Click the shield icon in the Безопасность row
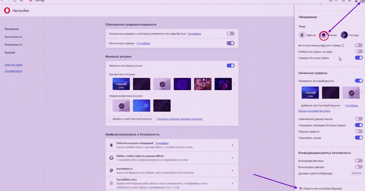The height and width of the screenshot is (191, 365). coord(111,170)
